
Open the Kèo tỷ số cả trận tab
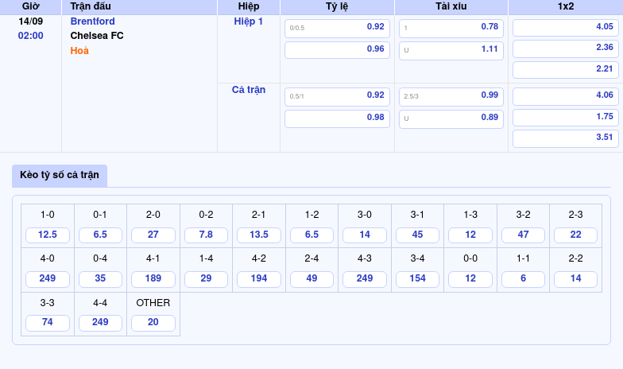[x=60, y=175]
